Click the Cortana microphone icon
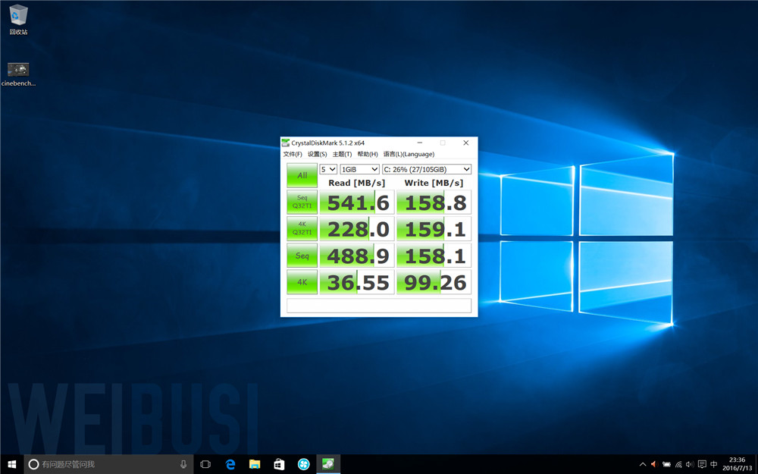The height and width of the screenshot is (474, 758). click(183, 464)
